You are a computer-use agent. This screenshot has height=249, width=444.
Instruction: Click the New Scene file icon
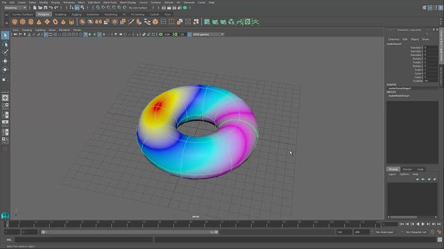[x=35, y=8]
